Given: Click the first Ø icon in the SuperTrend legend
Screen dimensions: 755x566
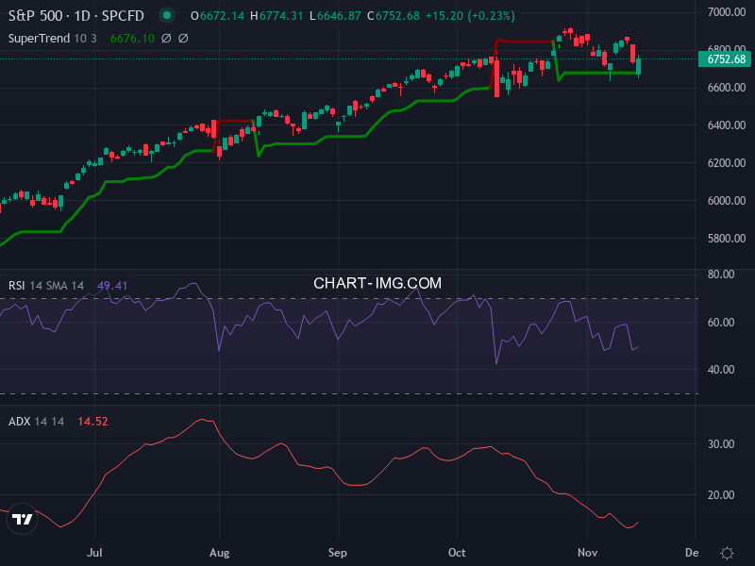Looking at the screenshot, I should click(x=164, y=39).
